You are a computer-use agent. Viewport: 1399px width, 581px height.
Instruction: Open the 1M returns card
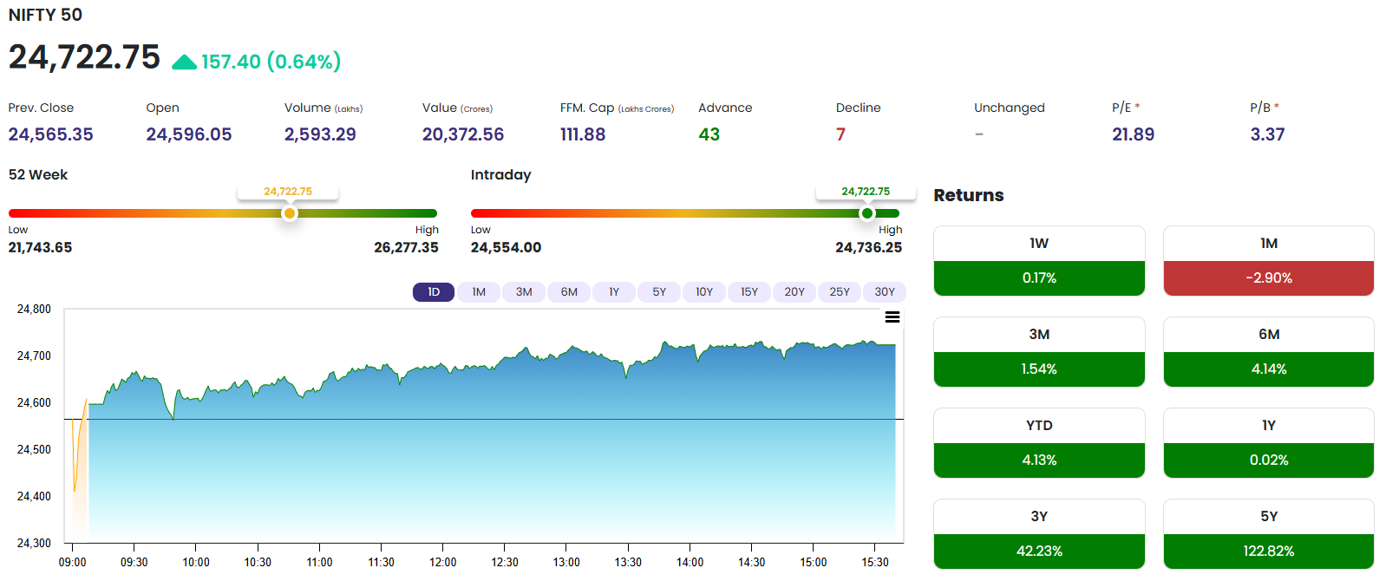pos(1269,261)
